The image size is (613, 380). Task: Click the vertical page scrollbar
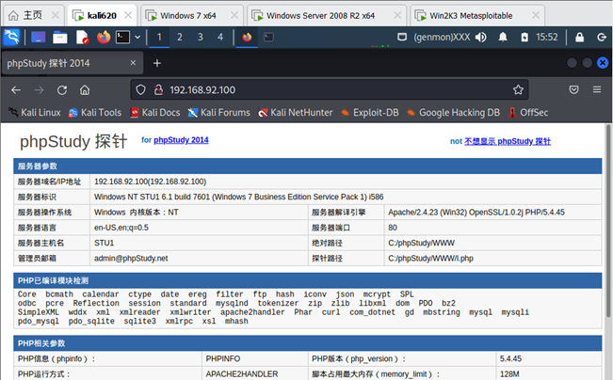point(608,221)
